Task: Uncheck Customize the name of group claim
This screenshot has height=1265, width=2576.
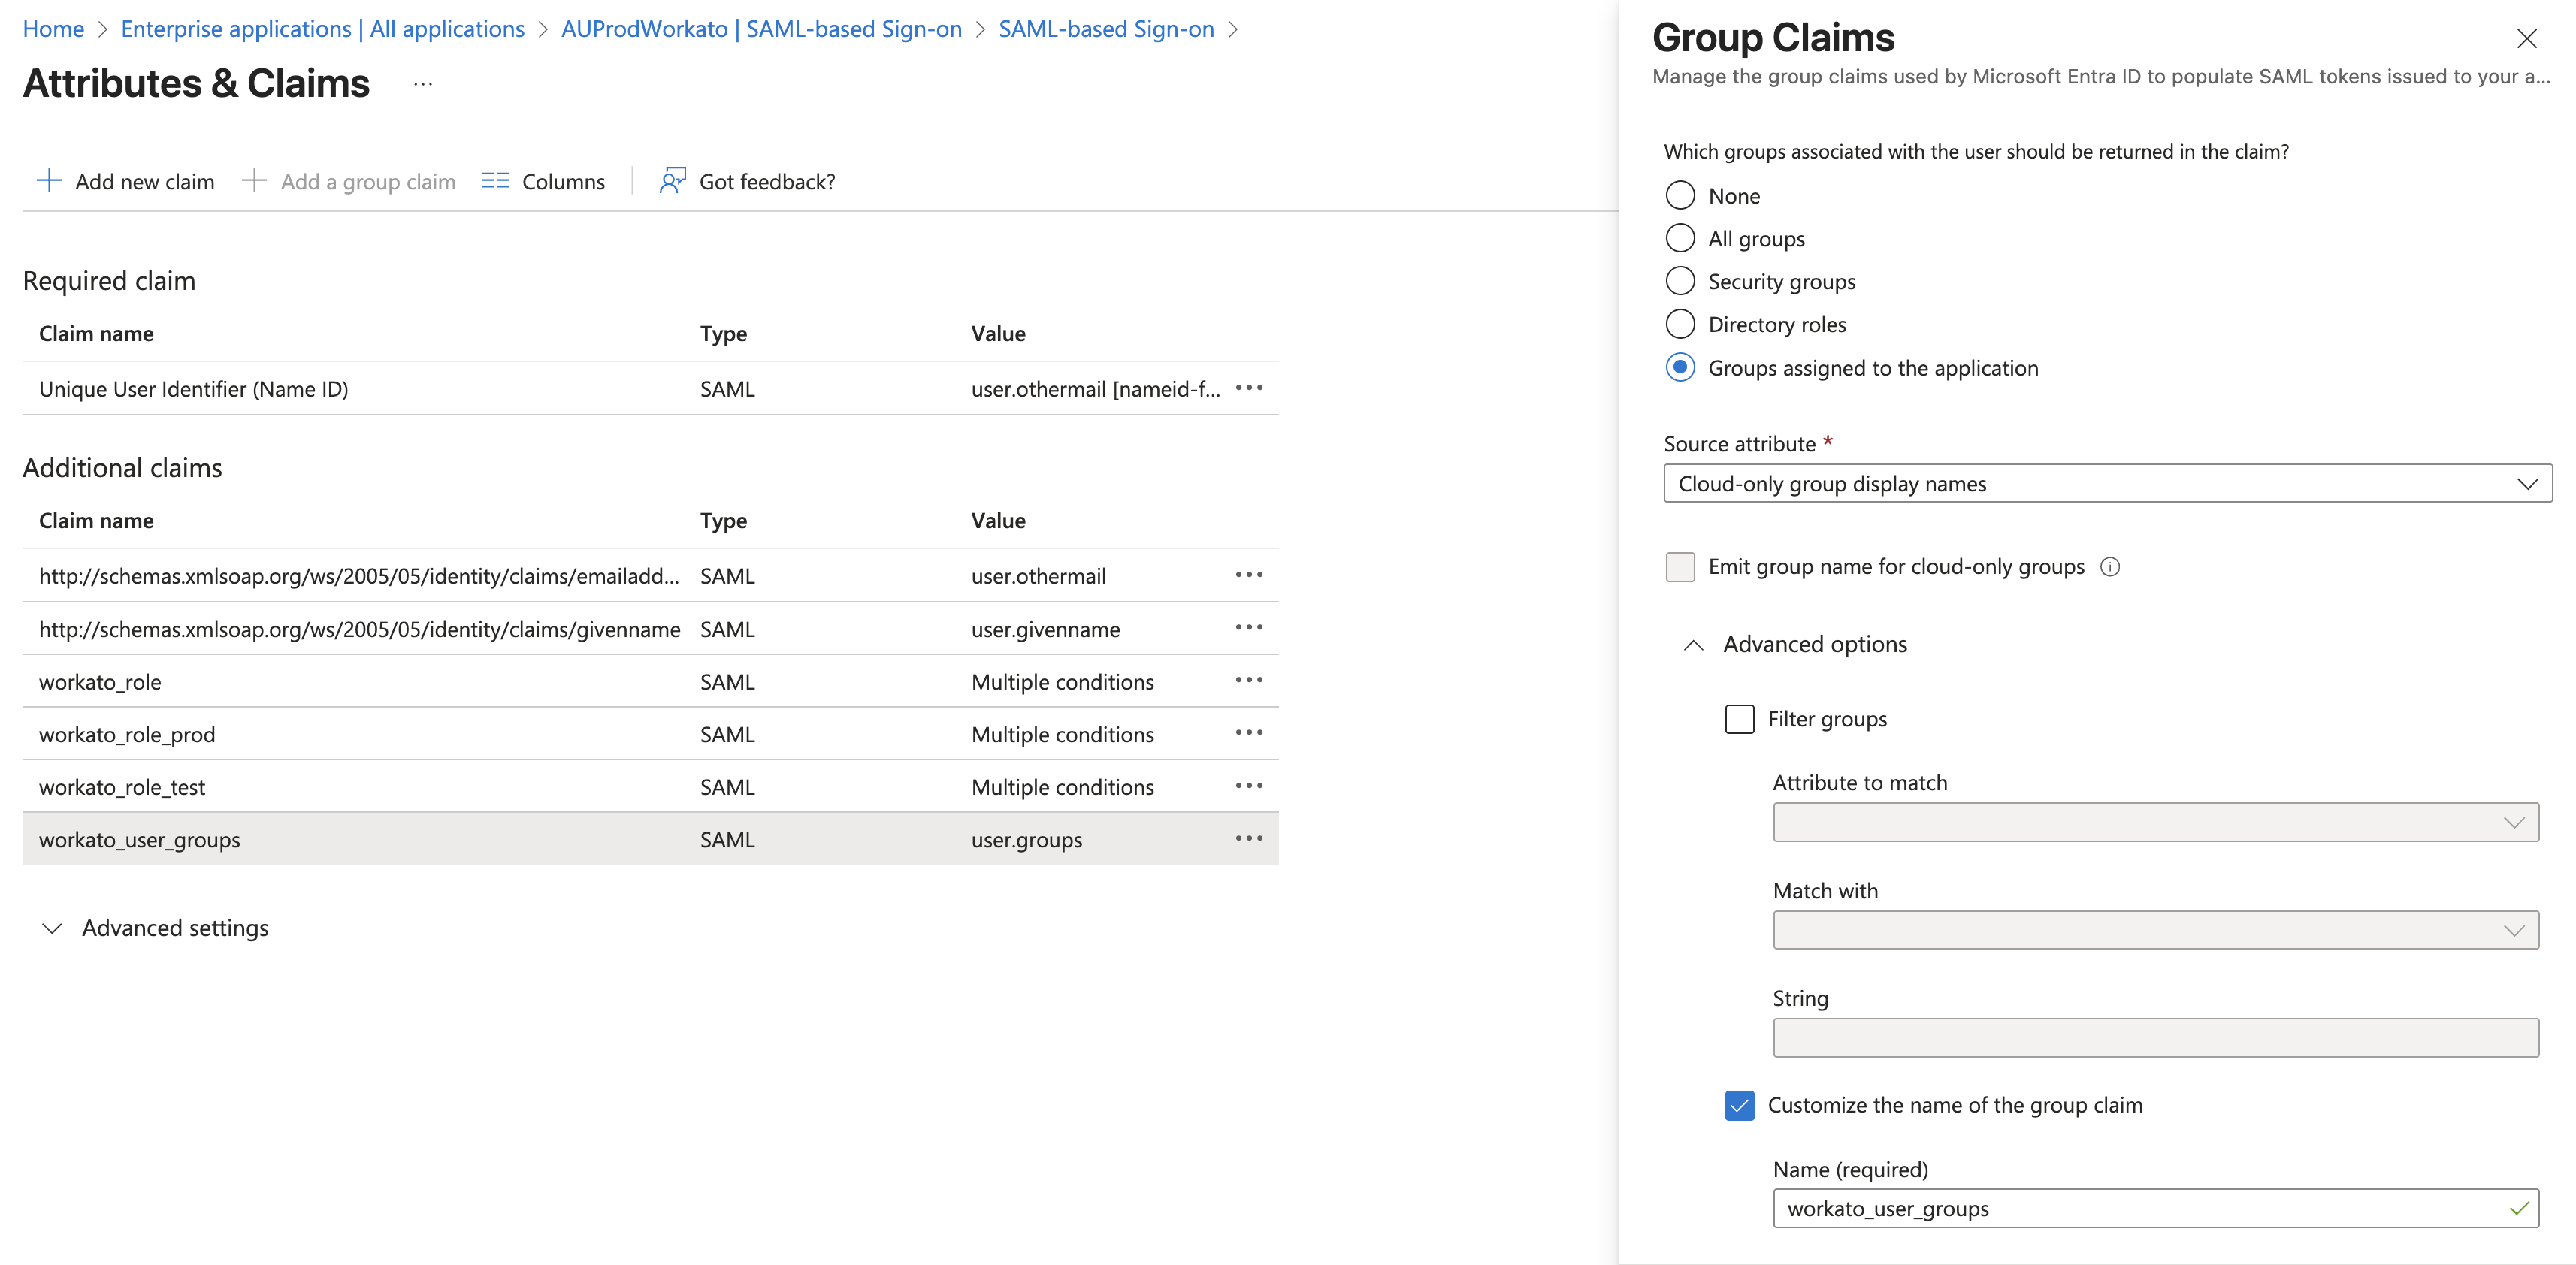Action: (1739, 1105)
